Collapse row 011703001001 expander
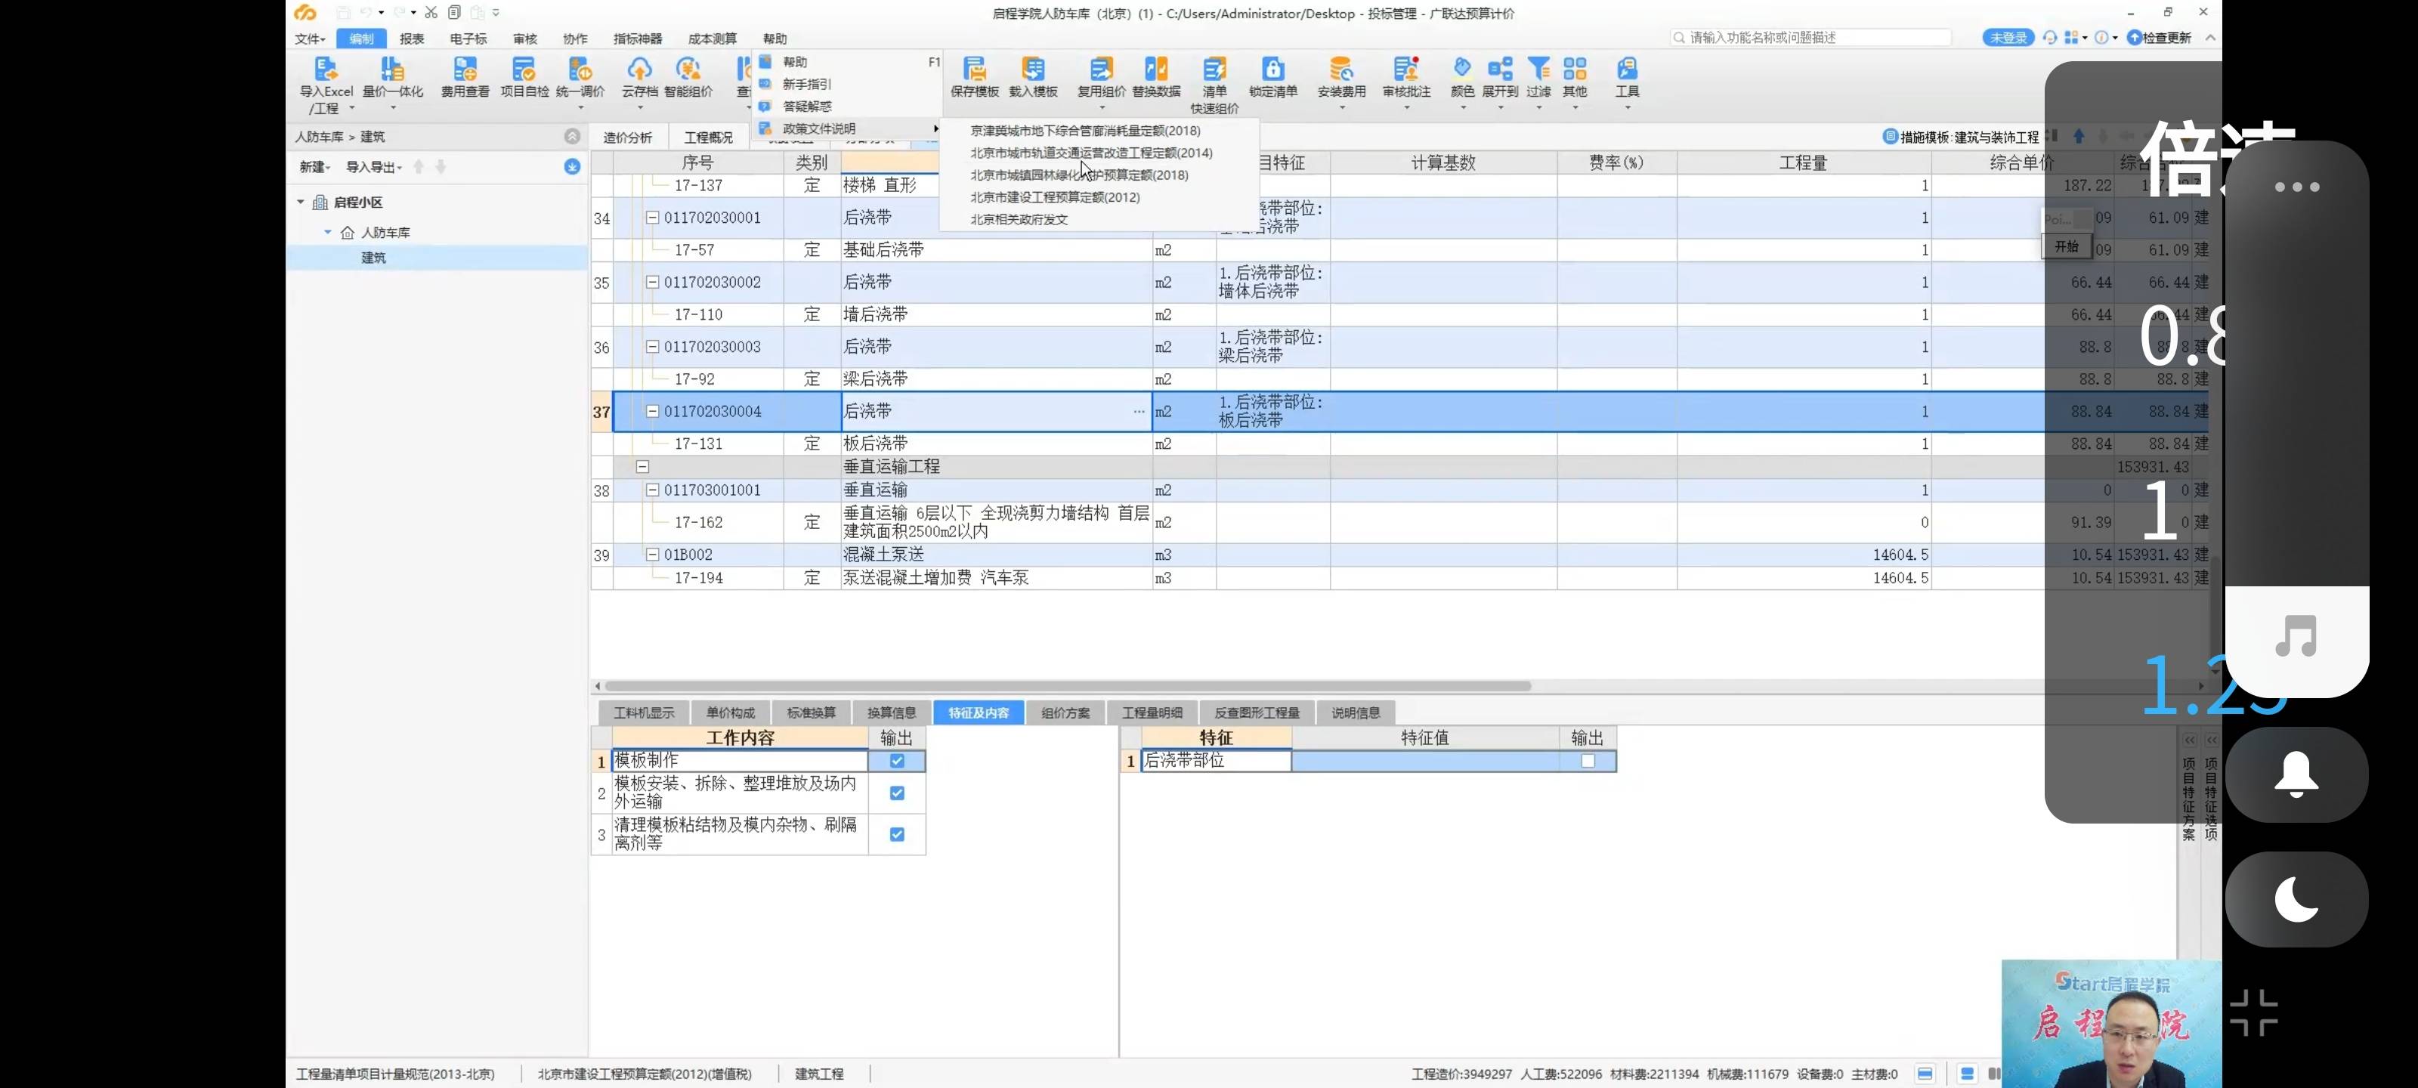The width and height of the screenshot is (2418, 1088). [x=652, y=489]
